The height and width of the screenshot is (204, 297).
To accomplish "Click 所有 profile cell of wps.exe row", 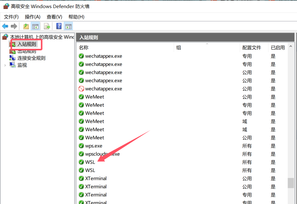I will [247, 146].
